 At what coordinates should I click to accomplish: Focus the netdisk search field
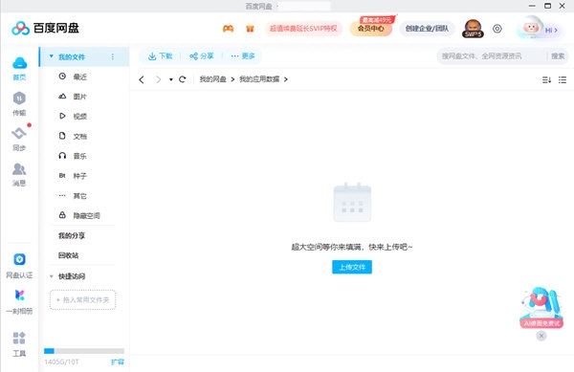pos(491,56)
